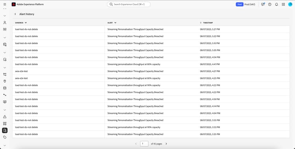Click the blue Prod badge
Viewport: 295px width, 149px height.
240,4
